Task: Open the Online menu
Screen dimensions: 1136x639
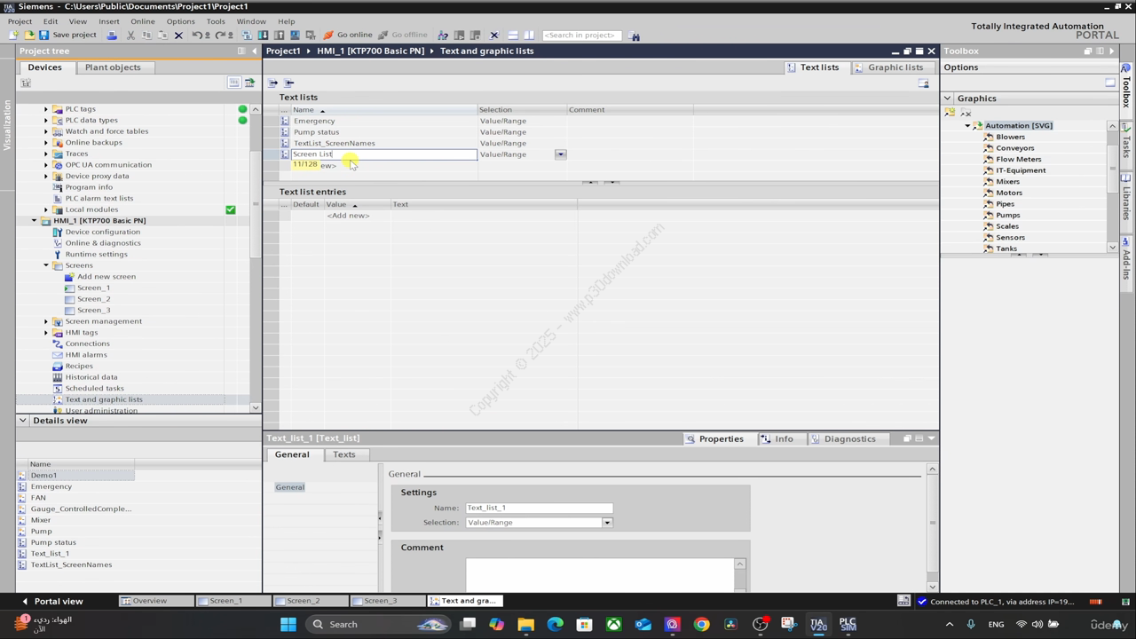Action: (142, 21)
